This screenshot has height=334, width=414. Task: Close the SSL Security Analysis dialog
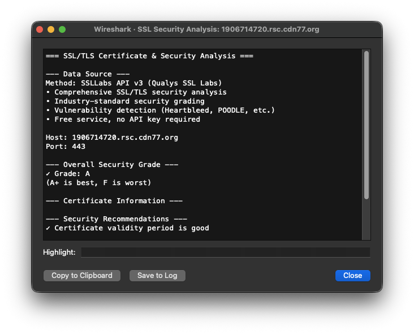click(353, 276)
